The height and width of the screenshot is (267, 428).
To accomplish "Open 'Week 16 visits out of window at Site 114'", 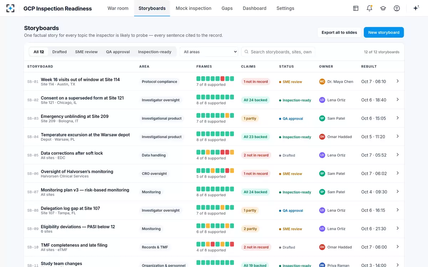I will pos(80,79).
